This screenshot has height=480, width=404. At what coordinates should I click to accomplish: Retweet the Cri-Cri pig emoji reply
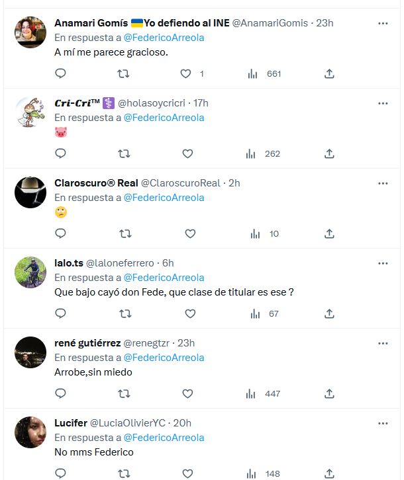point(124,153)
